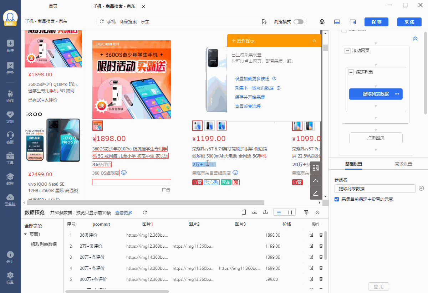Add a new field in data preview
The image size is (428, 293).
pos(244,212)
